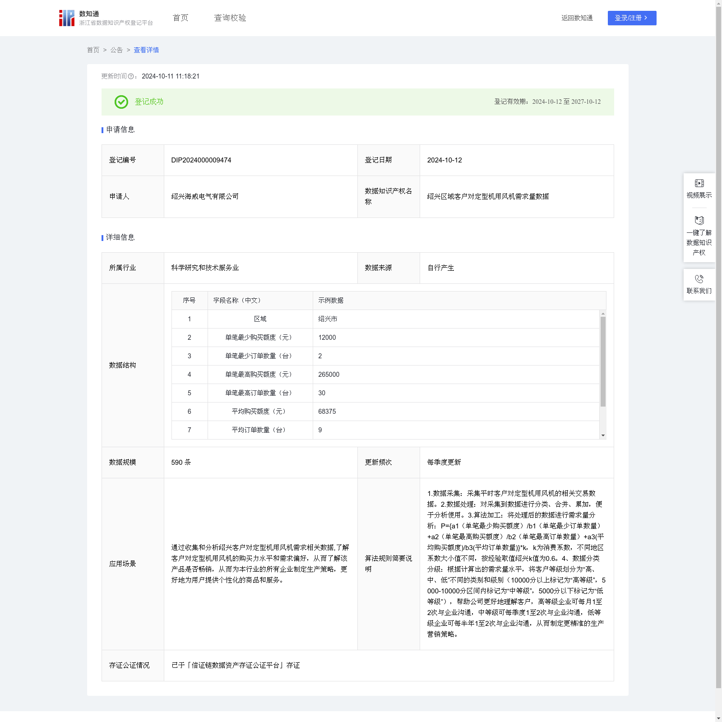Click the registration number DIP2024000009474
This screenshot has width=722, height=722.
pyautogui.click(x=201, y=160)
